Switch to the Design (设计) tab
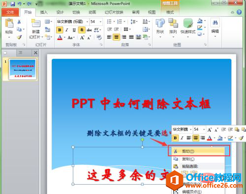 60,12
